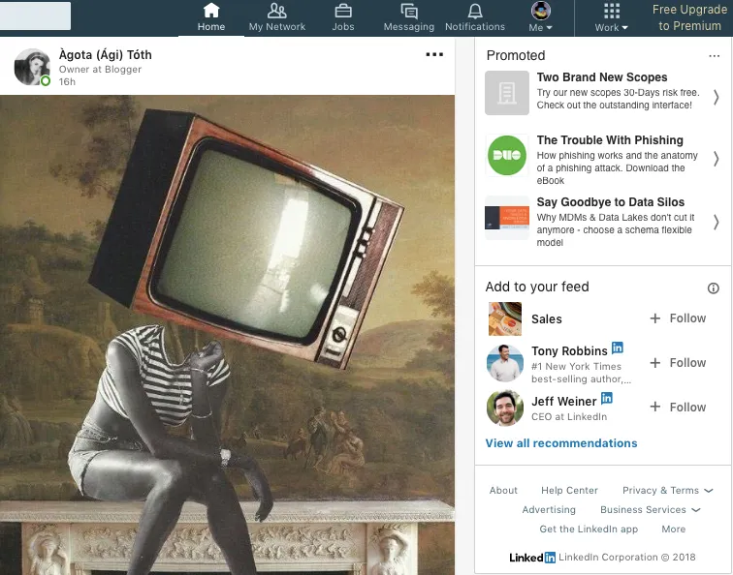
Task: Open the post options three-dot menu
Action: pos(434,54)
